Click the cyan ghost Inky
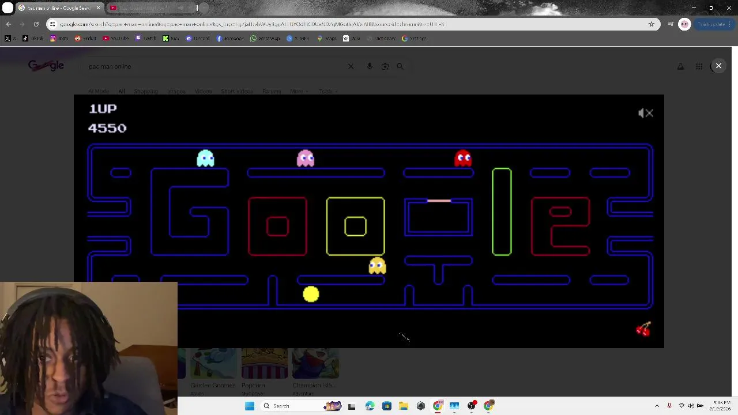This screenshot has height=415, width=738. coord(205,158)
